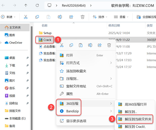Open 备用 folder in the sidebar
The height and width of the screenshot is (130, 156).
coord(10,126)
